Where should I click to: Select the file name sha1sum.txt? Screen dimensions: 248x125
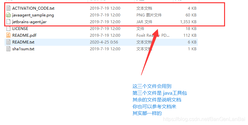23,49
